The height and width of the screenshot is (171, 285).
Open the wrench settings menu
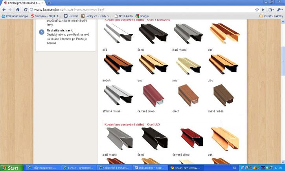coord(280,10)
